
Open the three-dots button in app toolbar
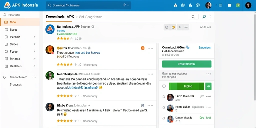[186, 27]
